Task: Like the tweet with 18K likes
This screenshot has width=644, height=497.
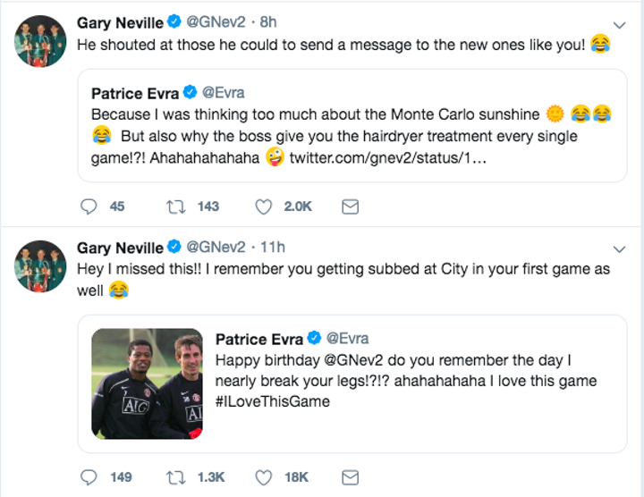Action: point(264,477)
